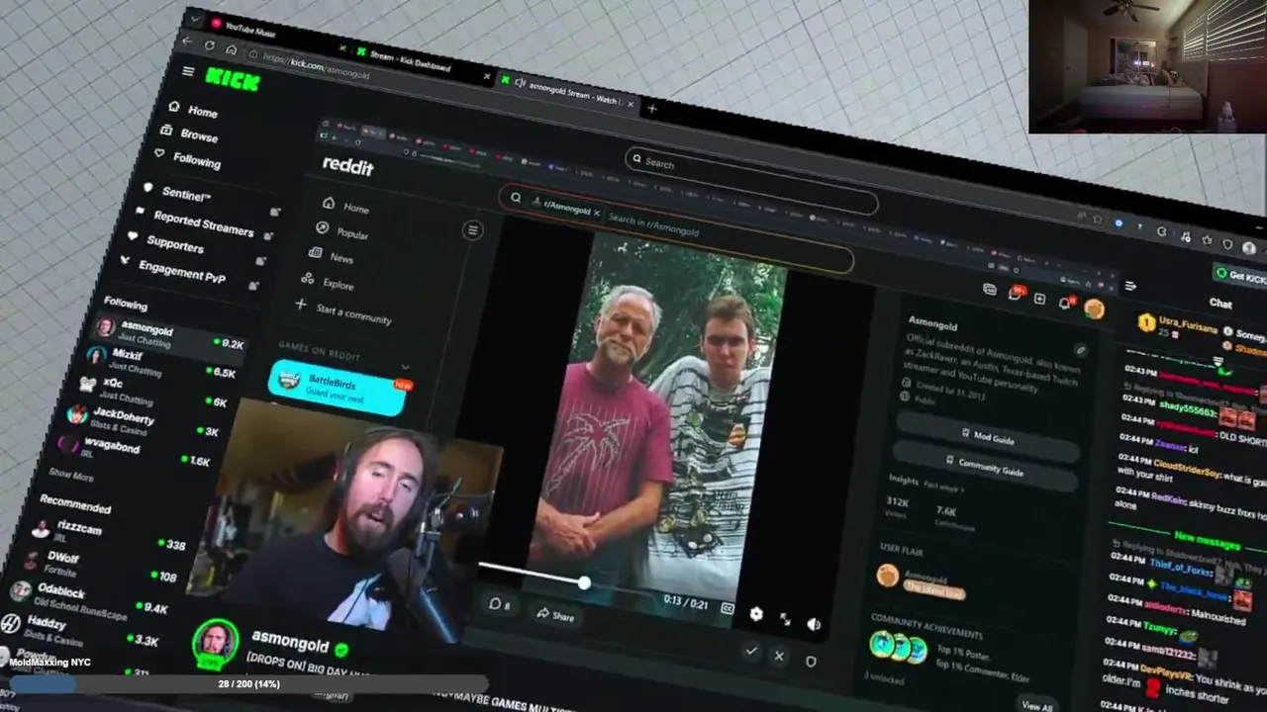
Task: Switch to asmongold Stream tab
Action: coord(569,92)
